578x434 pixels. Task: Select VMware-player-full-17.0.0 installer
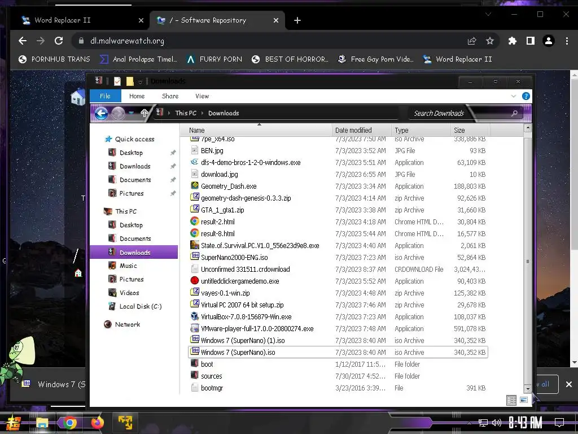[257, 328]
